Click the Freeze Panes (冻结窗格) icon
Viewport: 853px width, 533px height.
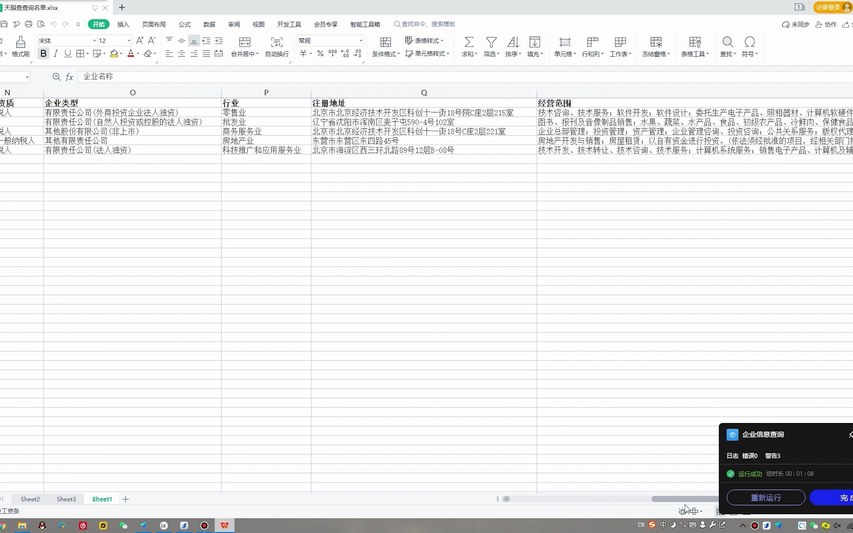click(x=656, y=42)
